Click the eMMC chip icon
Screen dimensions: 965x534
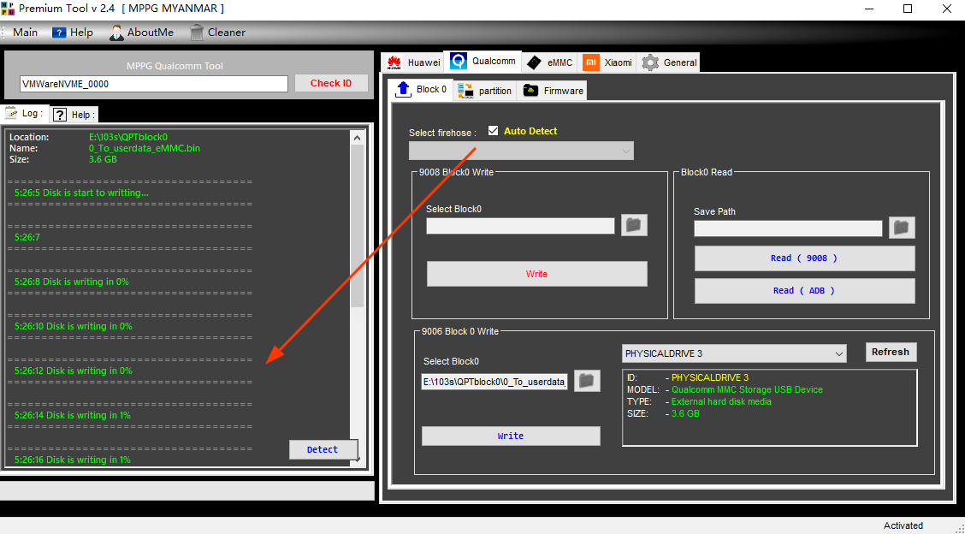coord(534,62)
